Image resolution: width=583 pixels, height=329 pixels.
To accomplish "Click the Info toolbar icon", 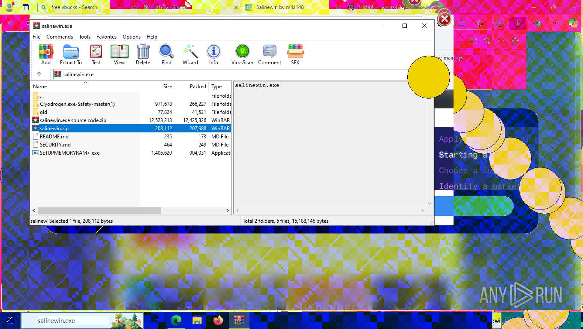I will click(x=213, y=54).
